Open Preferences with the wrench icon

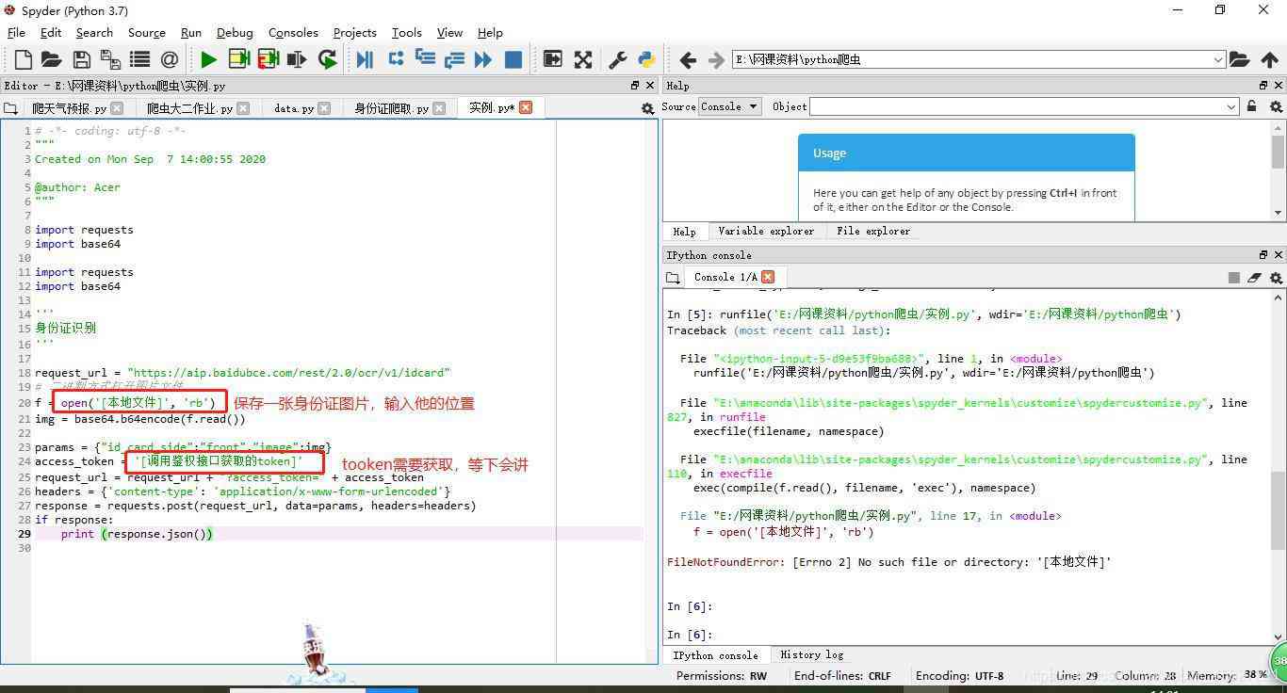[618, 59]
